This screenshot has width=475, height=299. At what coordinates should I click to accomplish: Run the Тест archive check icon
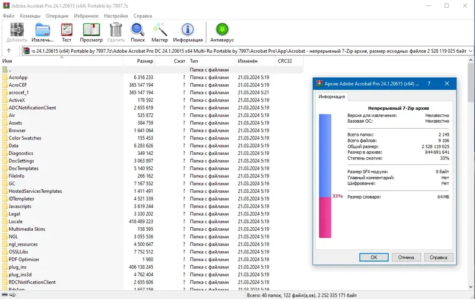(66, 30)
